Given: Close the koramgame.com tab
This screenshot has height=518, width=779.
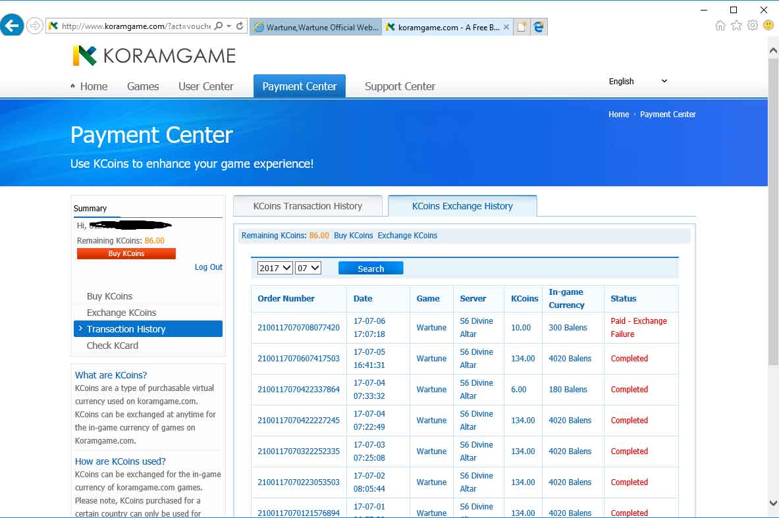Looking at the screenshot, I should point(506,28).
